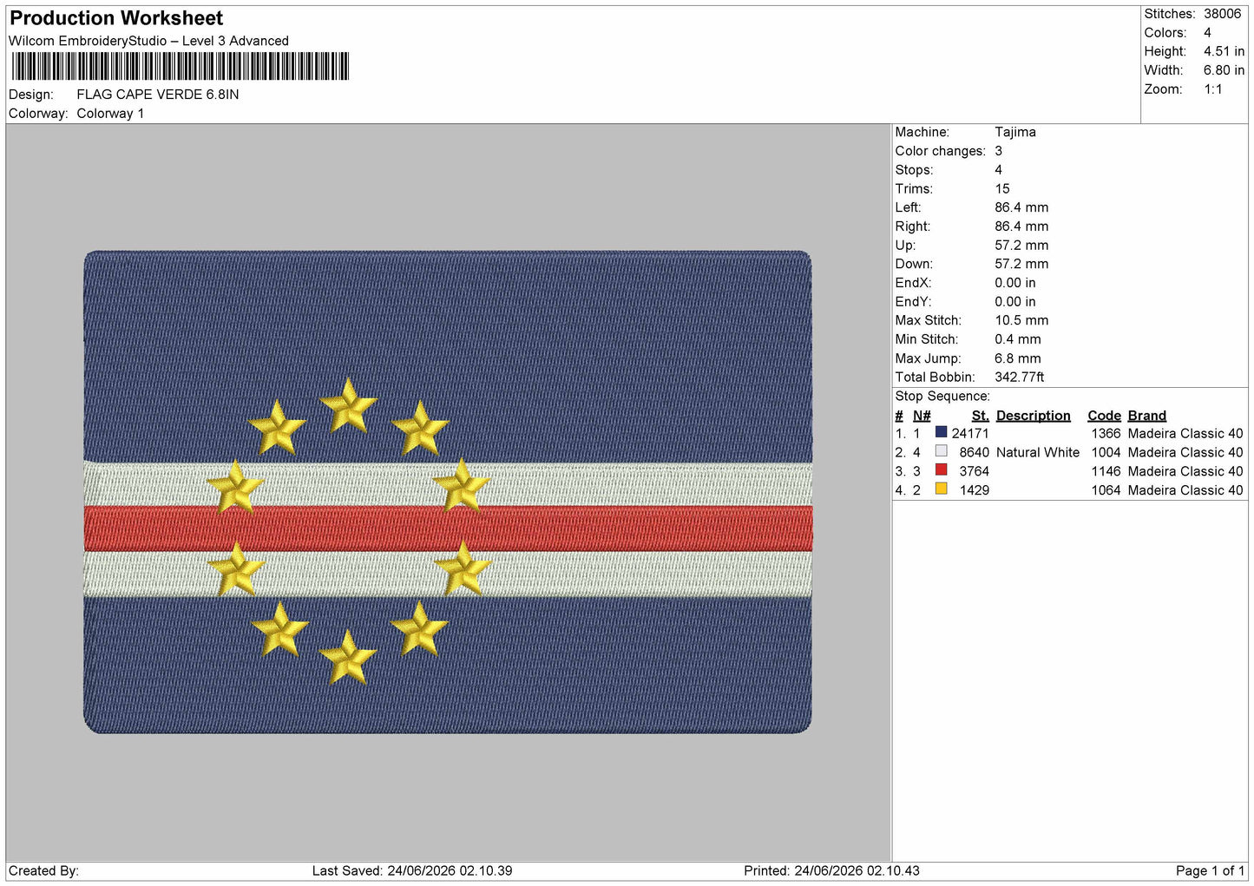
Task: Click the yellow thread color swatch
Action: point(941,489)
